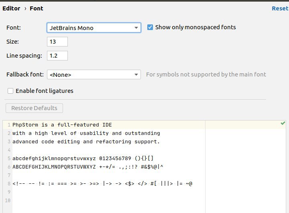Screen dimensions: 289x213
Task: Click the Restore Defaults button
Action: [x=34, y=108]
